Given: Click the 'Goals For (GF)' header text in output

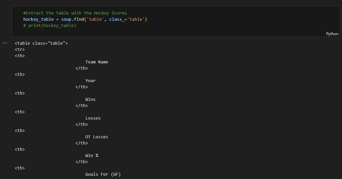Looking at the screenshot, I should coord(103,174).
